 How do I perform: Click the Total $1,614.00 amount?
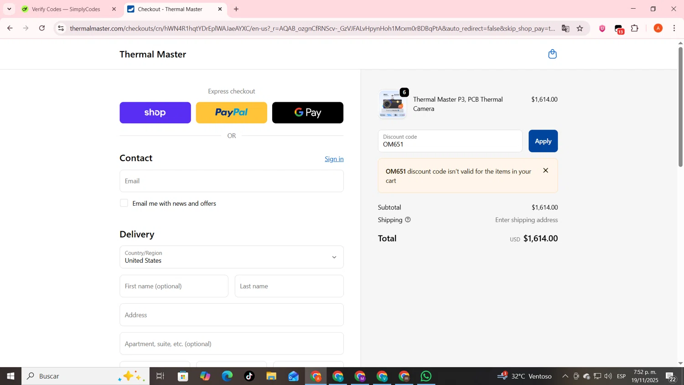tap(540, 239)
